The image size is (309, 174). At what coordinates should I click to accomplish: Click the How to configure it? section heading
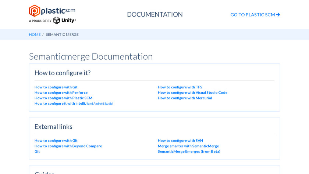click(63, 73)
